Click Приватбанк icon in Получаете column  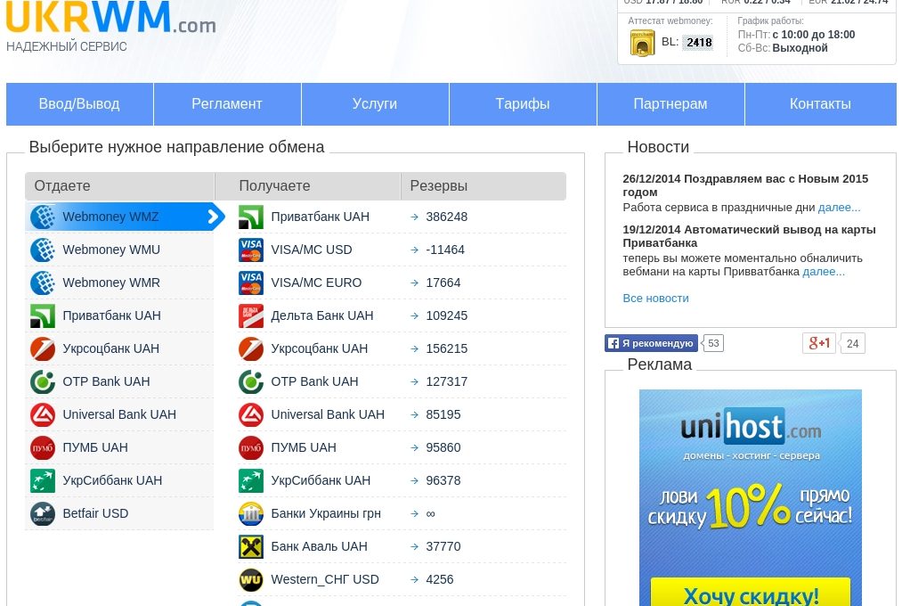coord(251,217)
